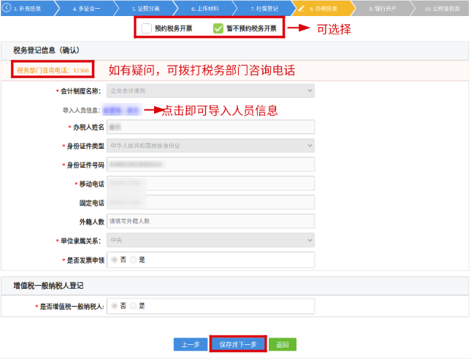Image resolution: width=471 pixels, height=361 pixels.
Task: Click the 保存并下一步 button
Action: [x=238, y=344]
